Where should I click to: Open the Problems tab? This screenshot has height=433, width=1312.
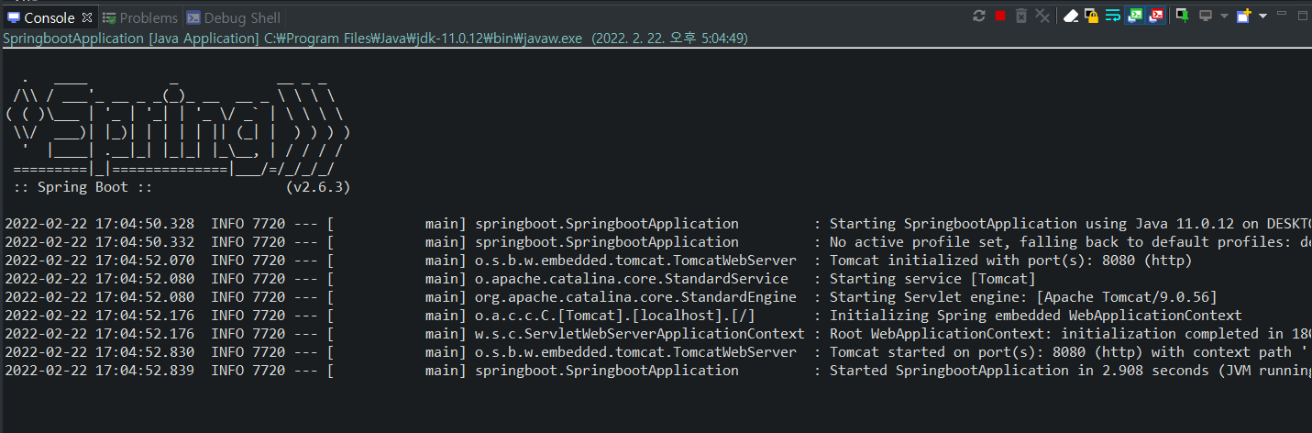(140, 17)
